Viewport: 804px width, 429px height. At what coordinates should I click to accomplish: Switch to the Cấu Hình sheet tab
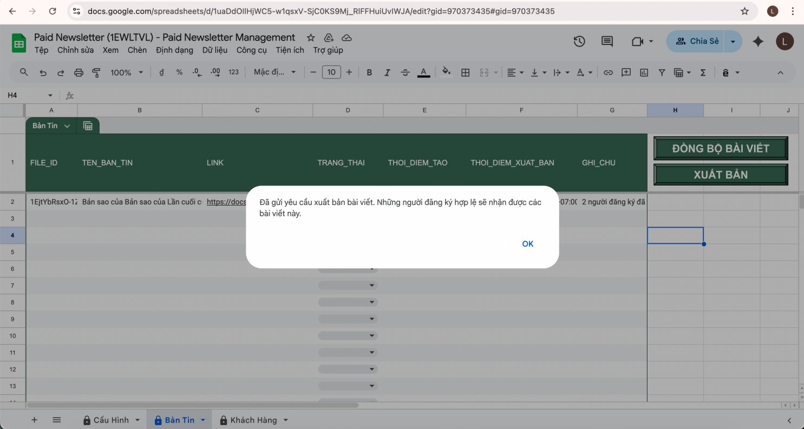click(111, 420)
